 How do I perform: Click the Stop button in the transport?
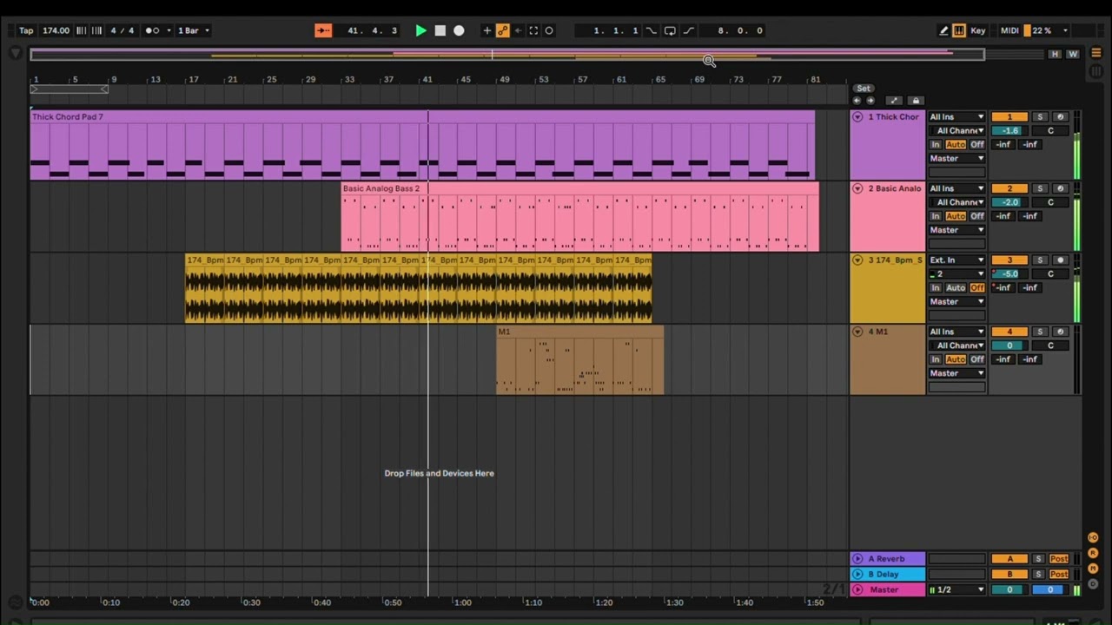click(440, 30)
